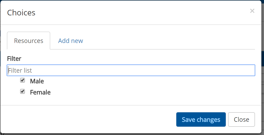Uncheck the Female checkbox

(x=22, y=92)
